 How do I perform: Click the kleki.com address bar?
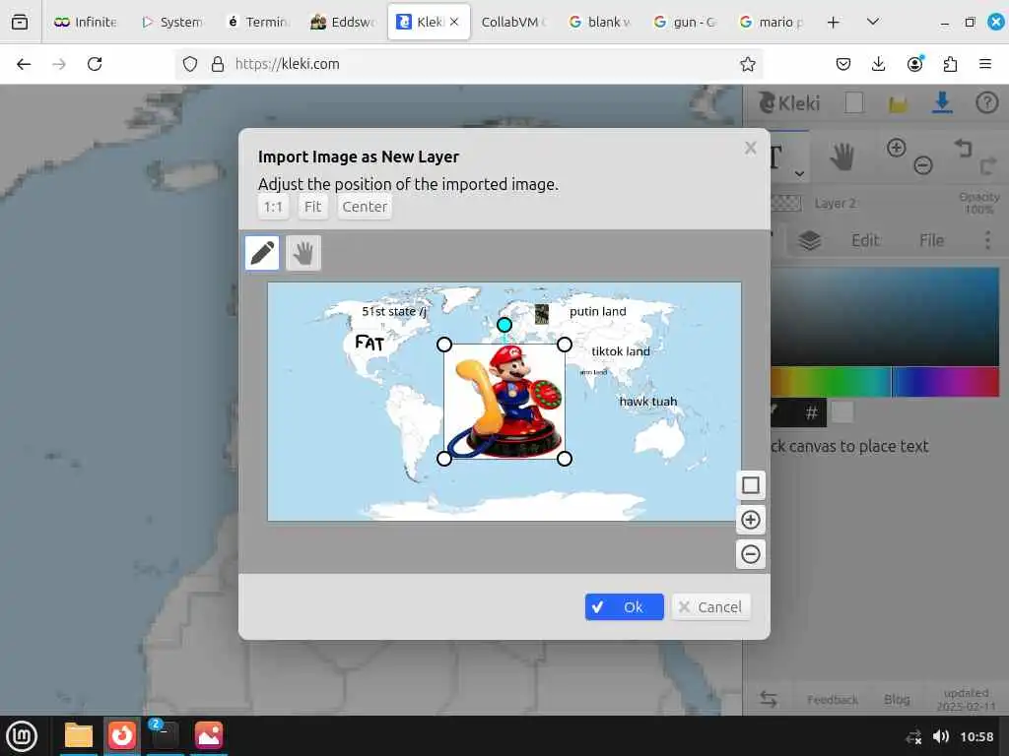[x=470, y=64]
